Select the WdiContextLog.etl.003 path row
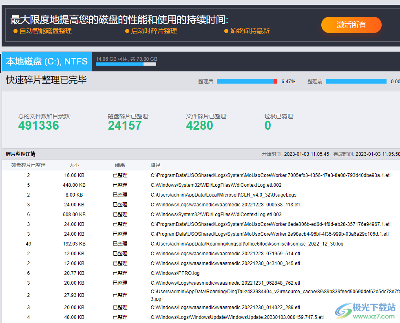Image resolution: width=400 pixels, height=323 pixels. (201, 214)
